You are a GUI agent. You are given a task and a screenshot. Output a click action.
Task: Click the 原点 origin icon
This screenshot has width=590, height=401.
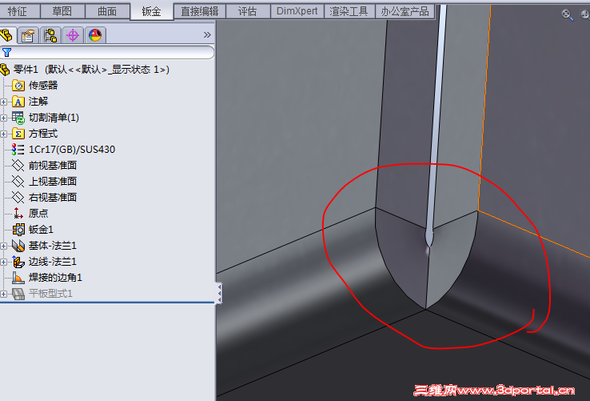click(18, 214)
